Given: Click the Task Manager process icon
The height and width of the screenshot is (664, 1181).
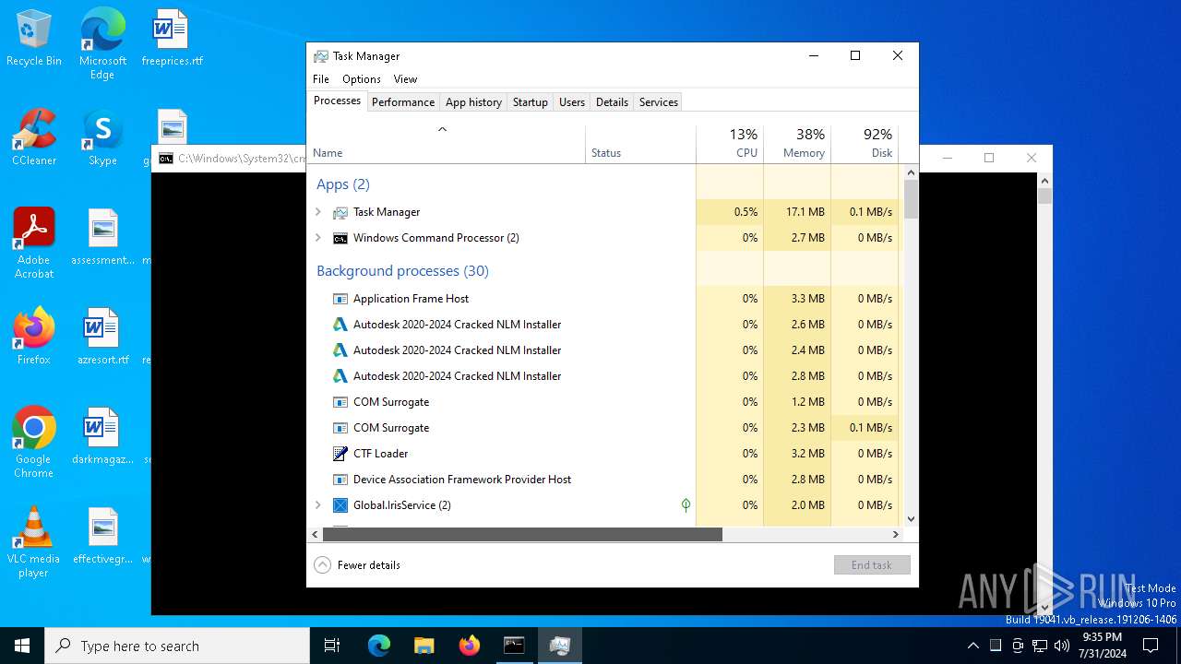Looking at the screenshot, I should point(340,212).
